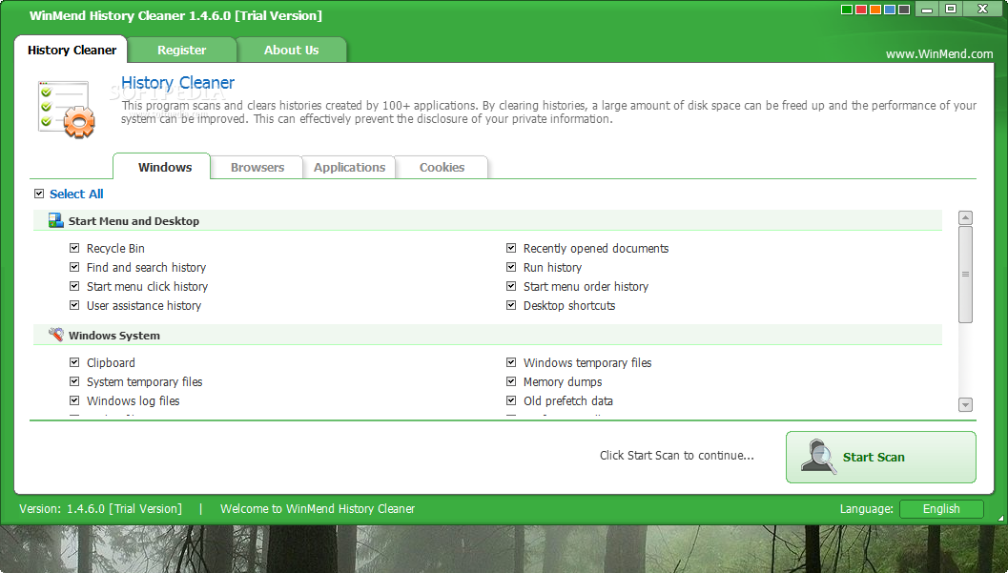Toggle User assistance history checkbox
The width and height of the screenshot is (1008, 573).
point(74,305)
